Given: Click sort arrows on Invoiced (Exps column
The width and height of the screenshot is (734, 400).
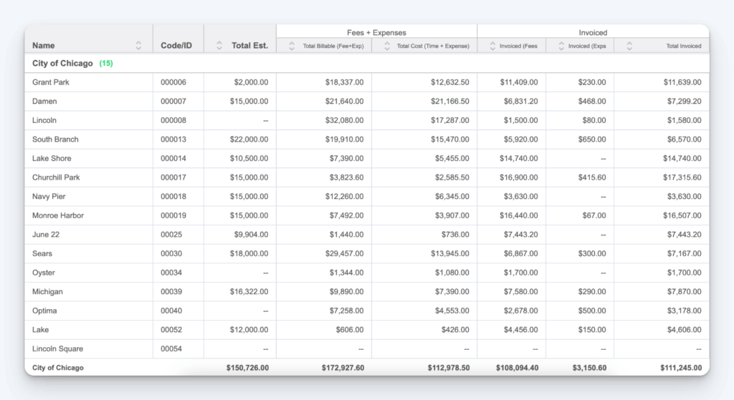Looking at the screenshot, I should [x=558, y=46].
